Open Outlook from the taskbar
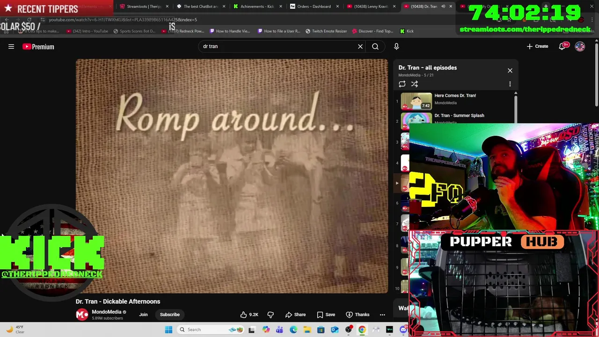The height and width of the screenshot is (337, 599). 335,330
